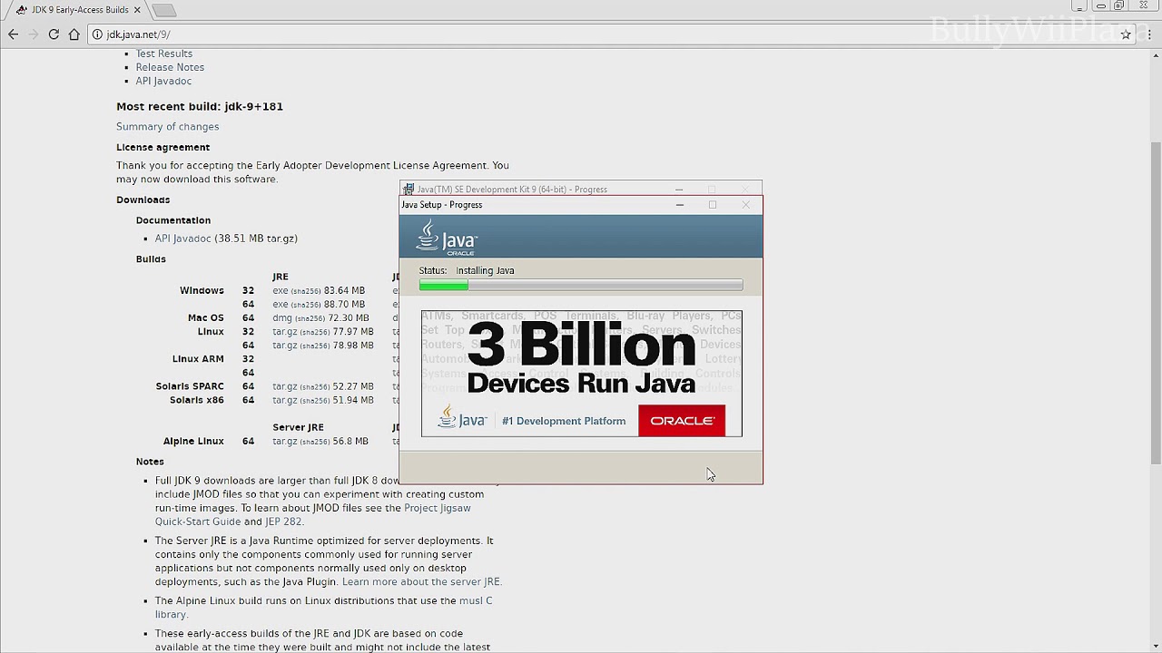Click the browser back arrow
This screenshot has width=1162, height=653.
coord(13,34)
